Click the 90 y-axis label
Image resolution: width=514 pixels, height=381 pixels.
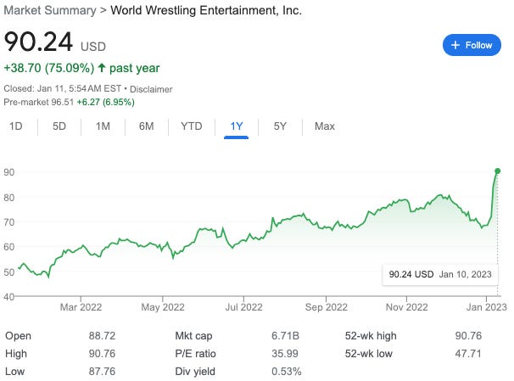click(8, 172)
